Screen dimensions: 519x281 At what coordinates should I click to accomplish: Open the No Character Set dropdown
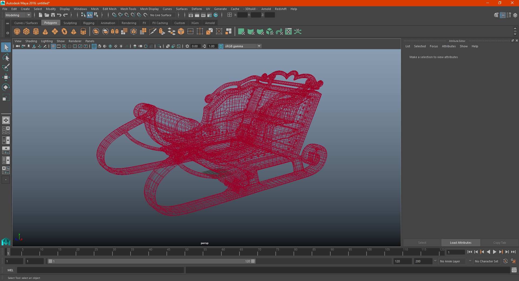488,261
